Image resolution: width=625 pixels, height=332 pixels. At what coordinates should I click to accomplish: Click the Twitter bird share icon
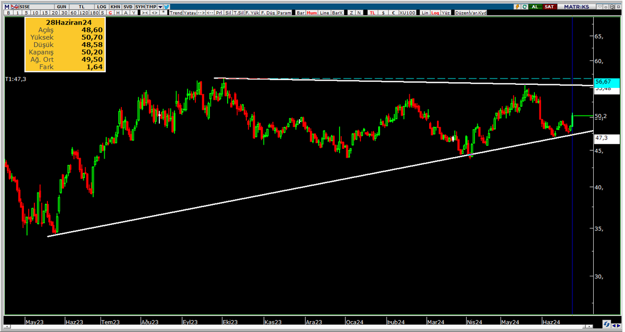[167, 7]
